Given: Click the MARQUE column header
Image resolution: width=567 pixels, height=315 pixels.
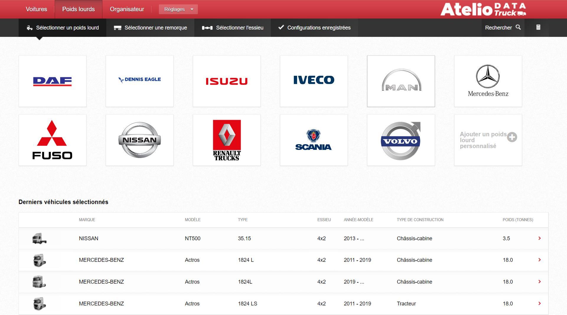Looking at the screenshot, I should [x=87, y=220].
